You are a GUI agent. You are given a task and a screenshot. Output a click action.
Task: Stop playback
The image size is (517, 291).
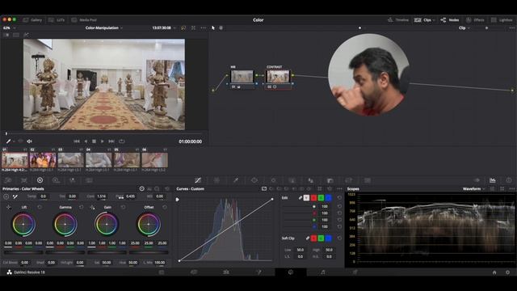[x=94, y=141]
